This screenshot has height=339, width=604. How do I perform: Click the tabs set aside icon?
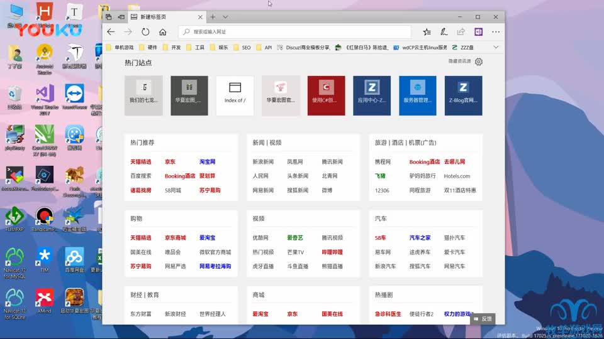[x=109, y=17]
